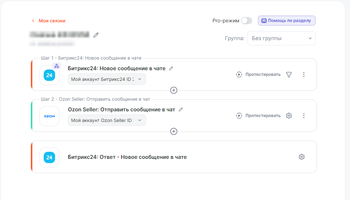Click the webhook badge on Bitrix24 step

(56, 66)
